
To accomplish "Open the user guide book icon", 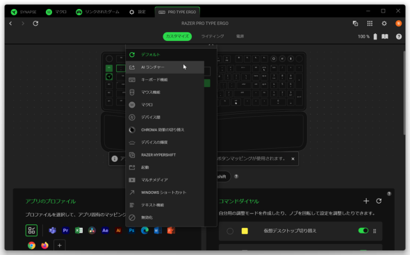I will click(385, 37).
